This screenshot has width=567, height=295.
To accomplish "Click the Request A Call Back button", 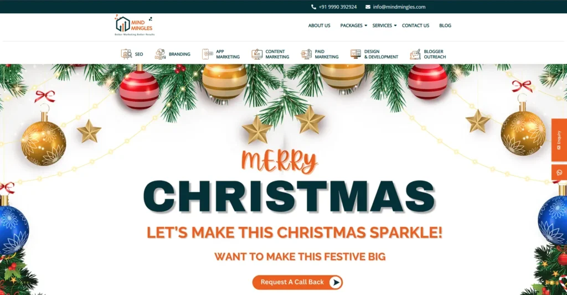I will [x=297, y=282].
